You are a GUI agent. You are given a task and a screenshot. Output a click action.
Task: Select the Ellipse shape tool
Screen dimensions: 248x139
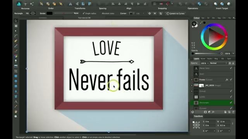tap(15, 81)
